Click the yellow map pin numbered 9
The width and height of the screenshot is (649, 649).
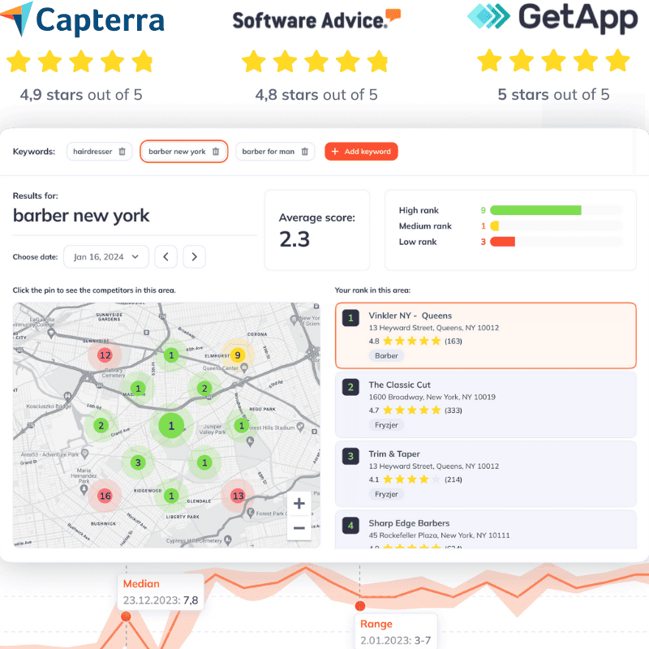point(237,355)
